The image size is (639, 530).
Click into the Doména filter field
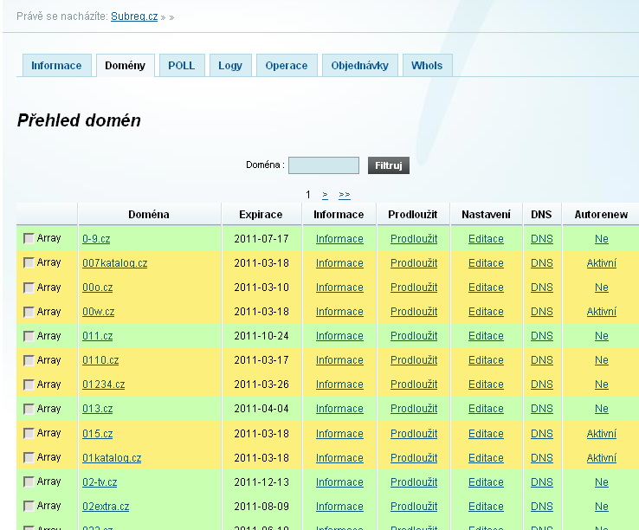pyautogui.click(x=323, y=165)
